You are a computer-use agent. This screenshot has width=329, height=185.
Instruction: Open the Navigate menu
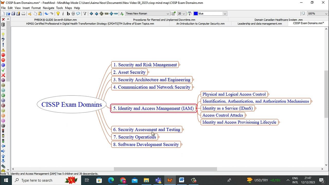tap(49, 8)
